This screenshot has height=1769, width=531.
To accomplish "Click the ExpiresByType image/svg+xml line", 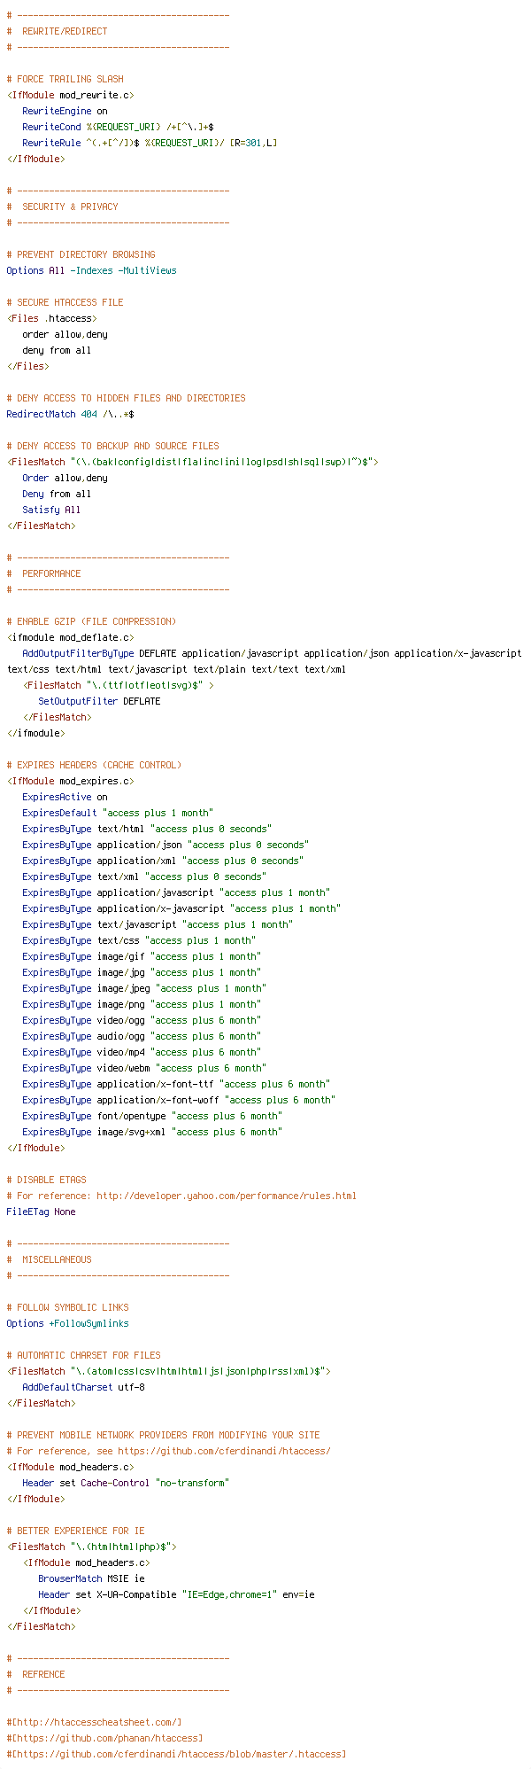I will tap(152, 1132).
